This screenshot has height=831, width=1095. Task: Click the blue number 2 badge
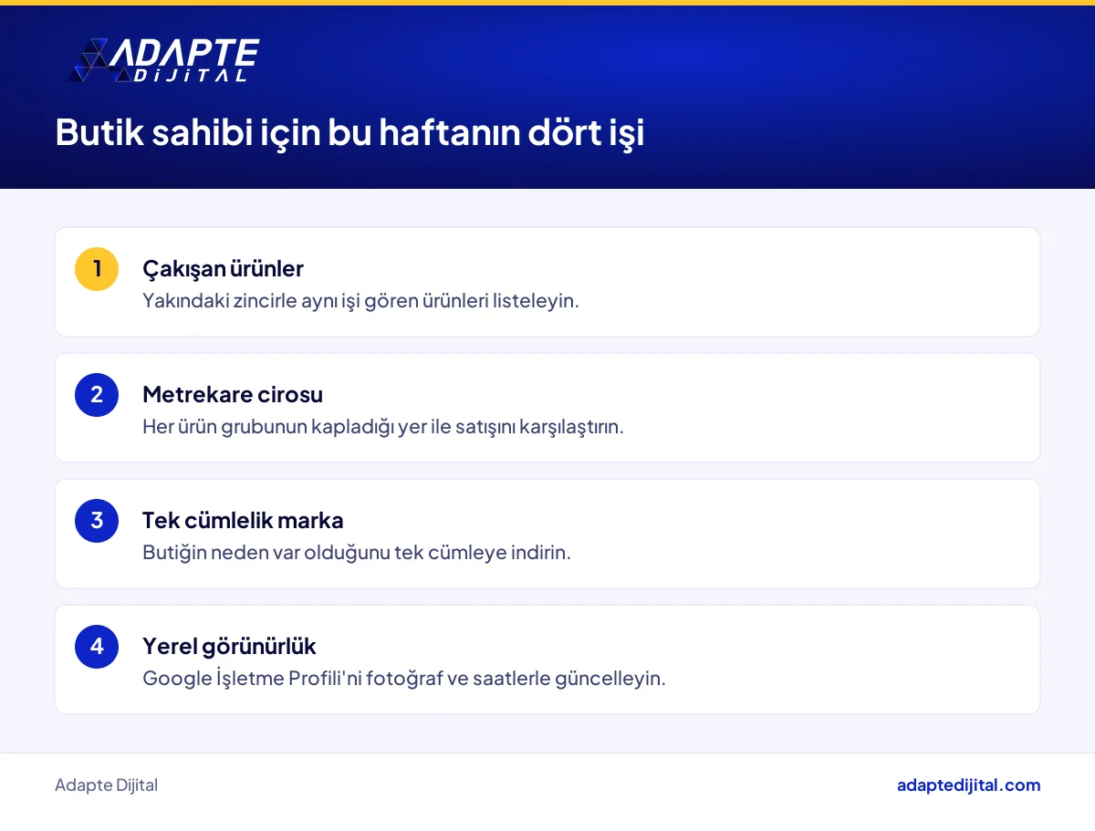[x=97, y=395]
